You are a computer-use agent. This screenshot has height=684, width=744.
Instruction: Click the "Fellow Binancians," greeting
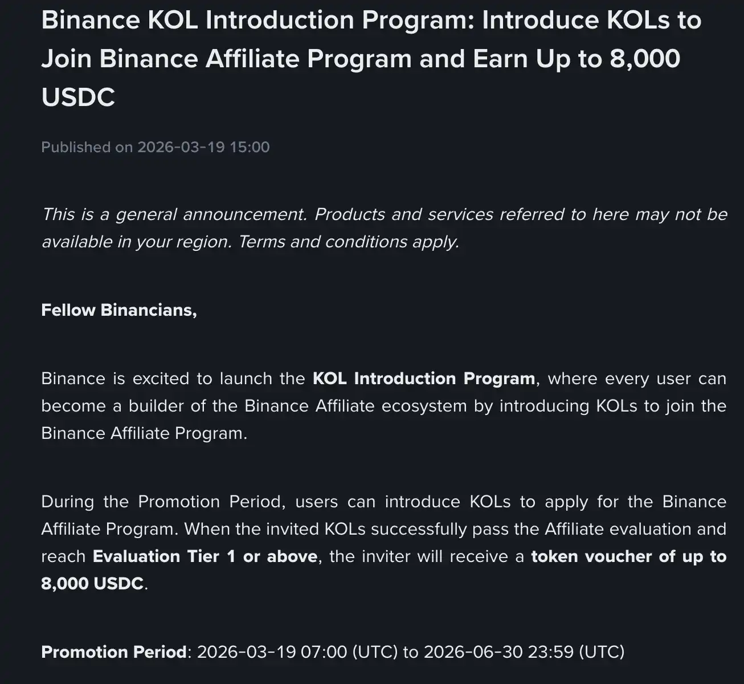[119, 310]
